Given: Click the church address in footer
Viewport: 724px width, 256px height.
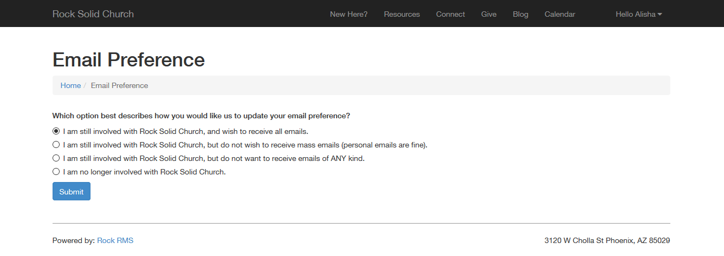Looking at the screenshot, I should tap(607, 240).
